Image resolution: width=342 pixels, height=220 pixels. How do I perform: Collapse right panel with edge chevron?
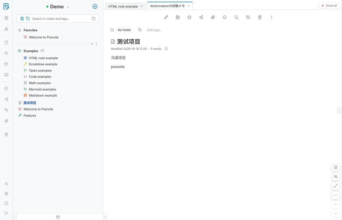click(x=339, y=110)
